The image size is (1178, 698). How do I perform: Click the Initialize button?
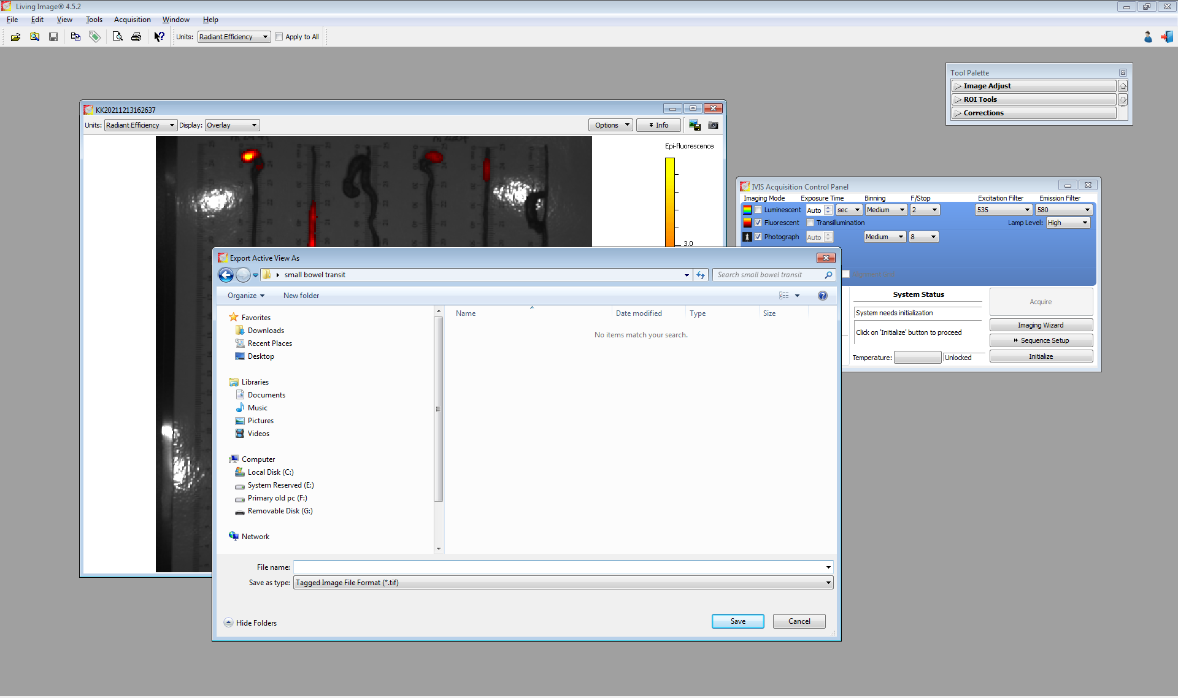[x=1041, y=356]
